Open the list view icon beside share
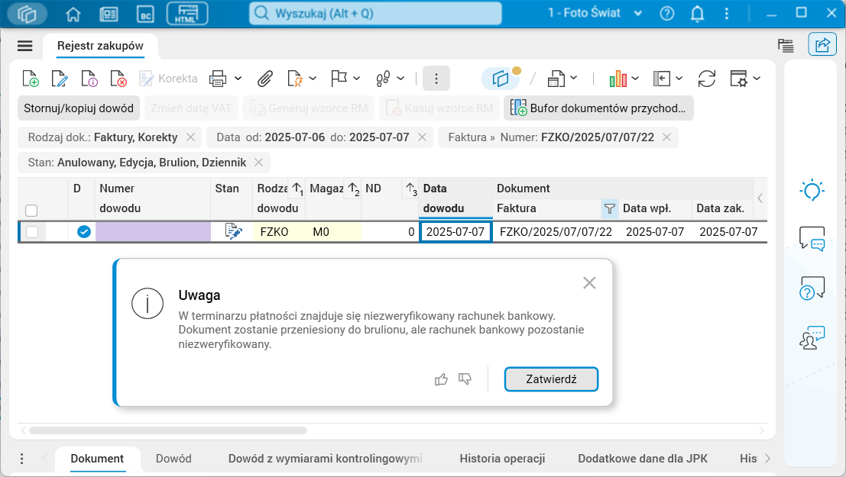 click(786, 46)
